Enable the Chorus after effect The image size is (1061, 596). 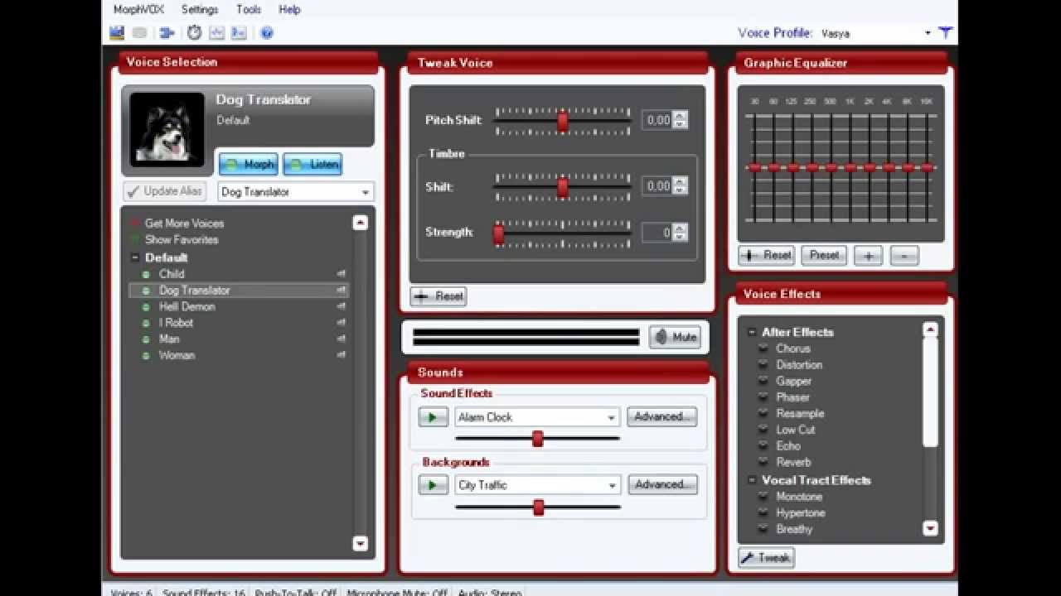click(763, 348)
